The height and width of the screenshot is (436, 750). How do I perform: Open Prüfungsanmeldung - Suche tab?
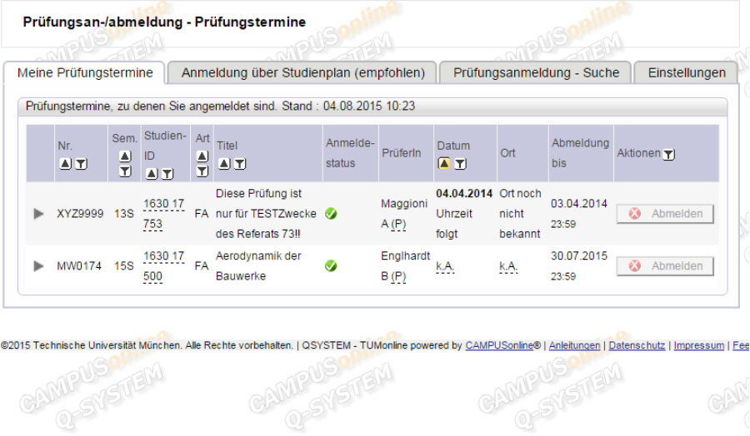click(536, 73)
